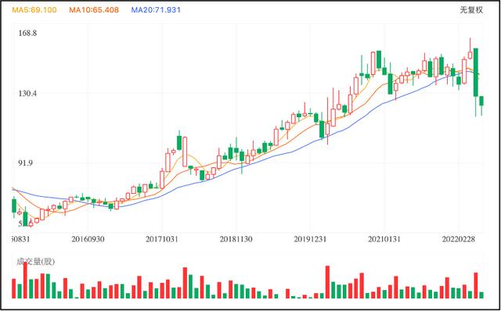Select the 20171031 date axis label
501x311 pixels.
(162, 239)
